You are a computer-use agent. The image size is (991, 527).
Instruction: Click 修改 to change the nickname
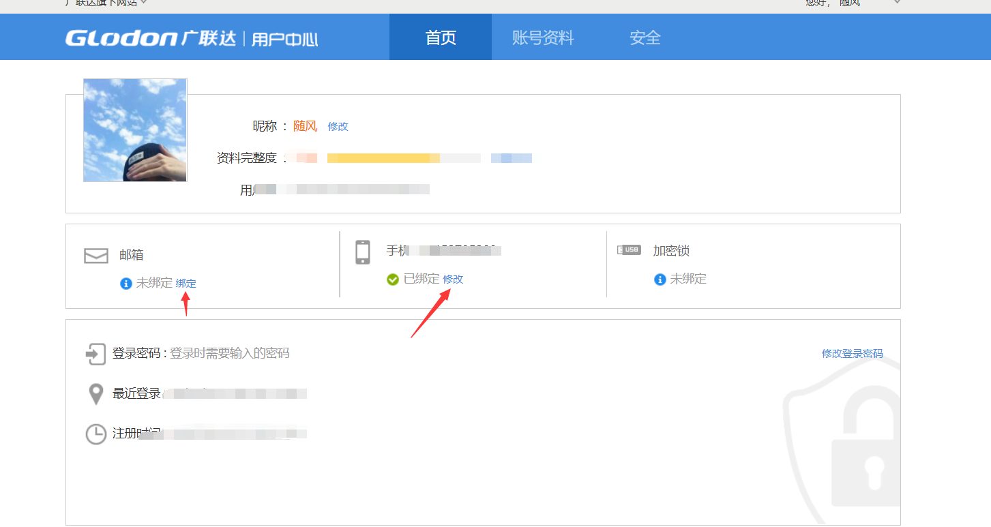pyautogui.click(x=338, y=126)
